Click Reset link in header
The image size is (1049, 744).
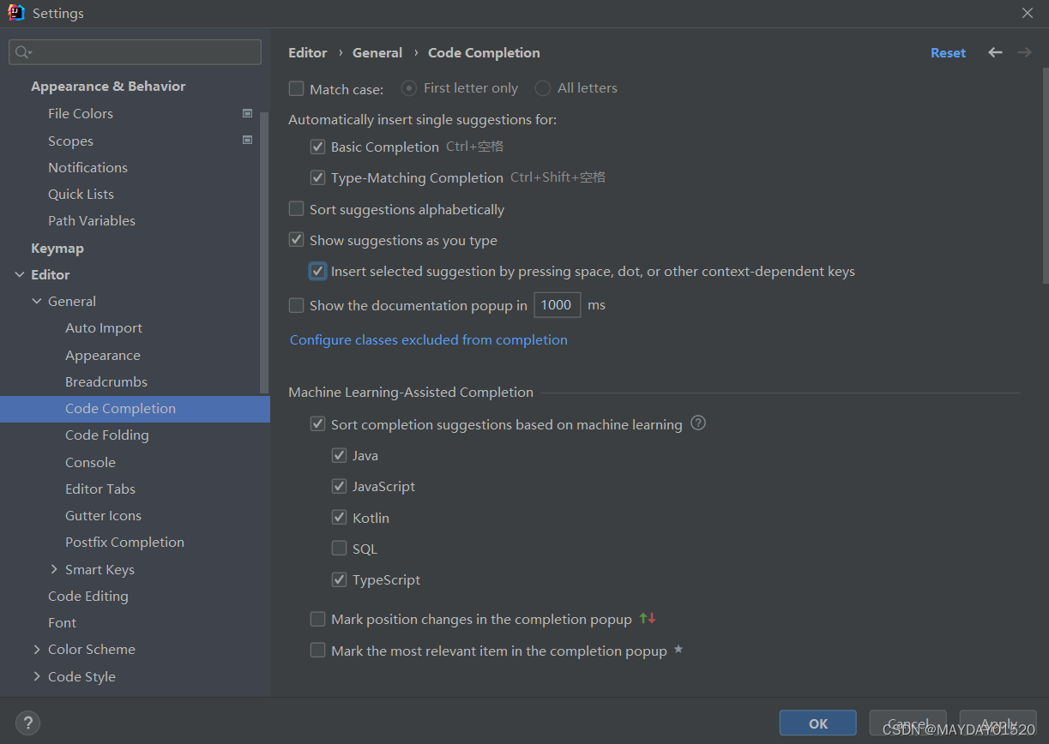(x=948, y=52)
